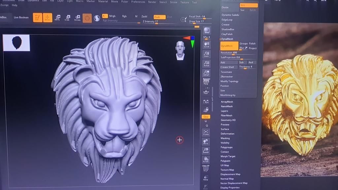Toggle the Rgb paint mode
This screenshot has width=338, height=190.
coord(124,16)
